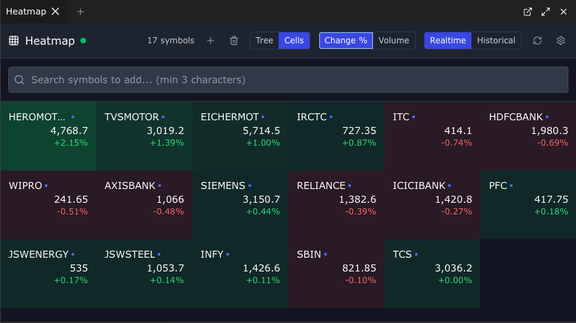Click the blue dot beside TCS
The width and height of the screenshot is (576, 323).
click(x=416, y=254)
